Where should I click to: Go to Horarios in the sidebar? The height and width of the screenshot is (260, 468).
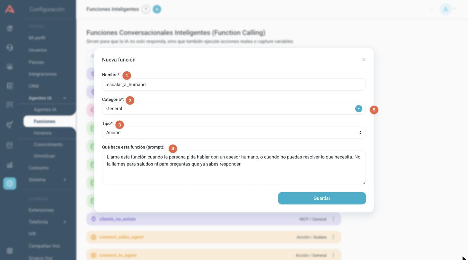pyautogui.click(x=42, y=133)
